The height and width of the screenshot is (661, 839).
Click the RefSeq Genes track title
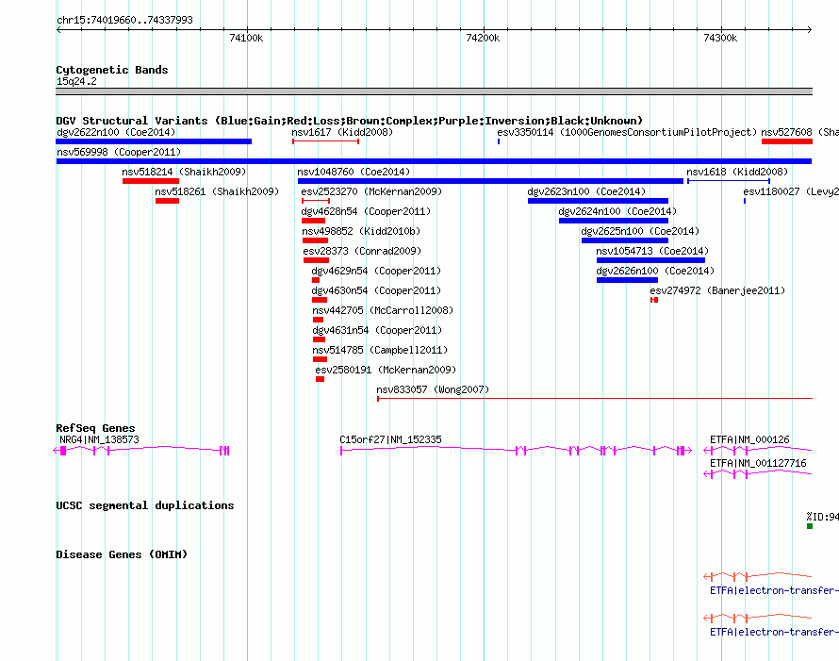click(95, 428)
